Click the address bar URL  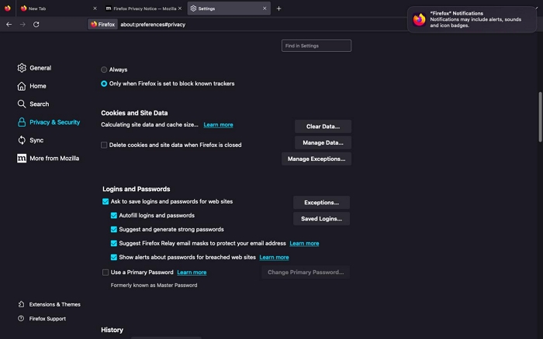(153, 25)
